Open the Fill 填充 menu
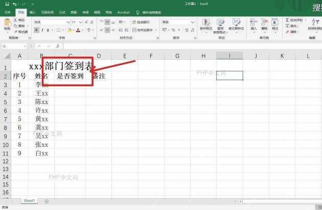 point(292,26)
